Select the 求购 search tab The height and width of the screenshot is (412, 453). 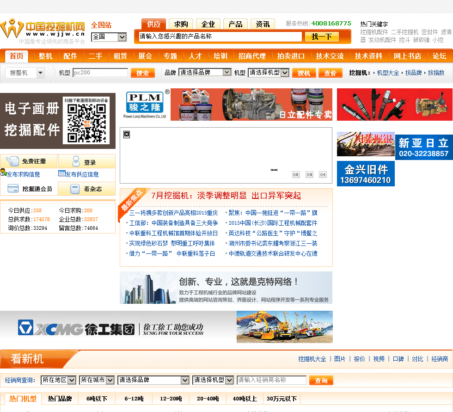point(181,24)
